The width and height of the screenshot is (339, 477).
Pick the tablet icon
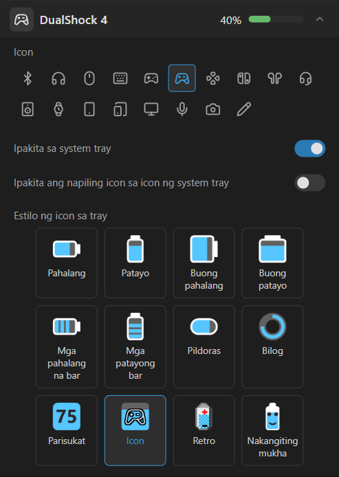point(89,109)
